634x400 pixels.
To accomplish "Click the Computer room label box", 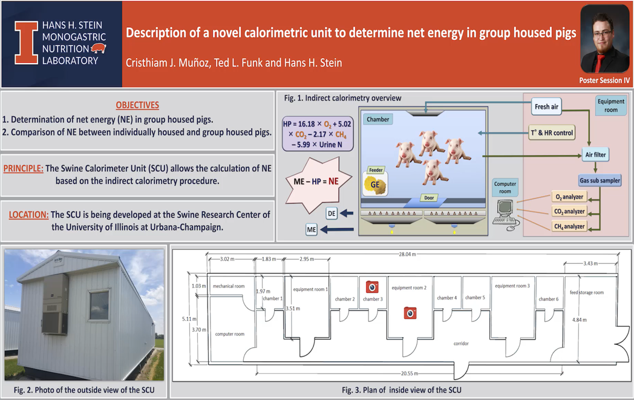I will [x=505, y=188].
